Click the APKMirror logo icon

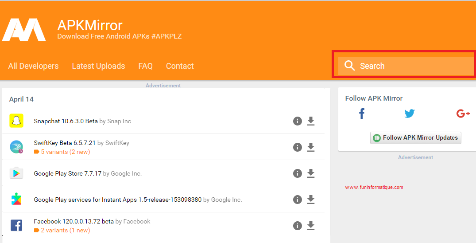pos(24,30)
